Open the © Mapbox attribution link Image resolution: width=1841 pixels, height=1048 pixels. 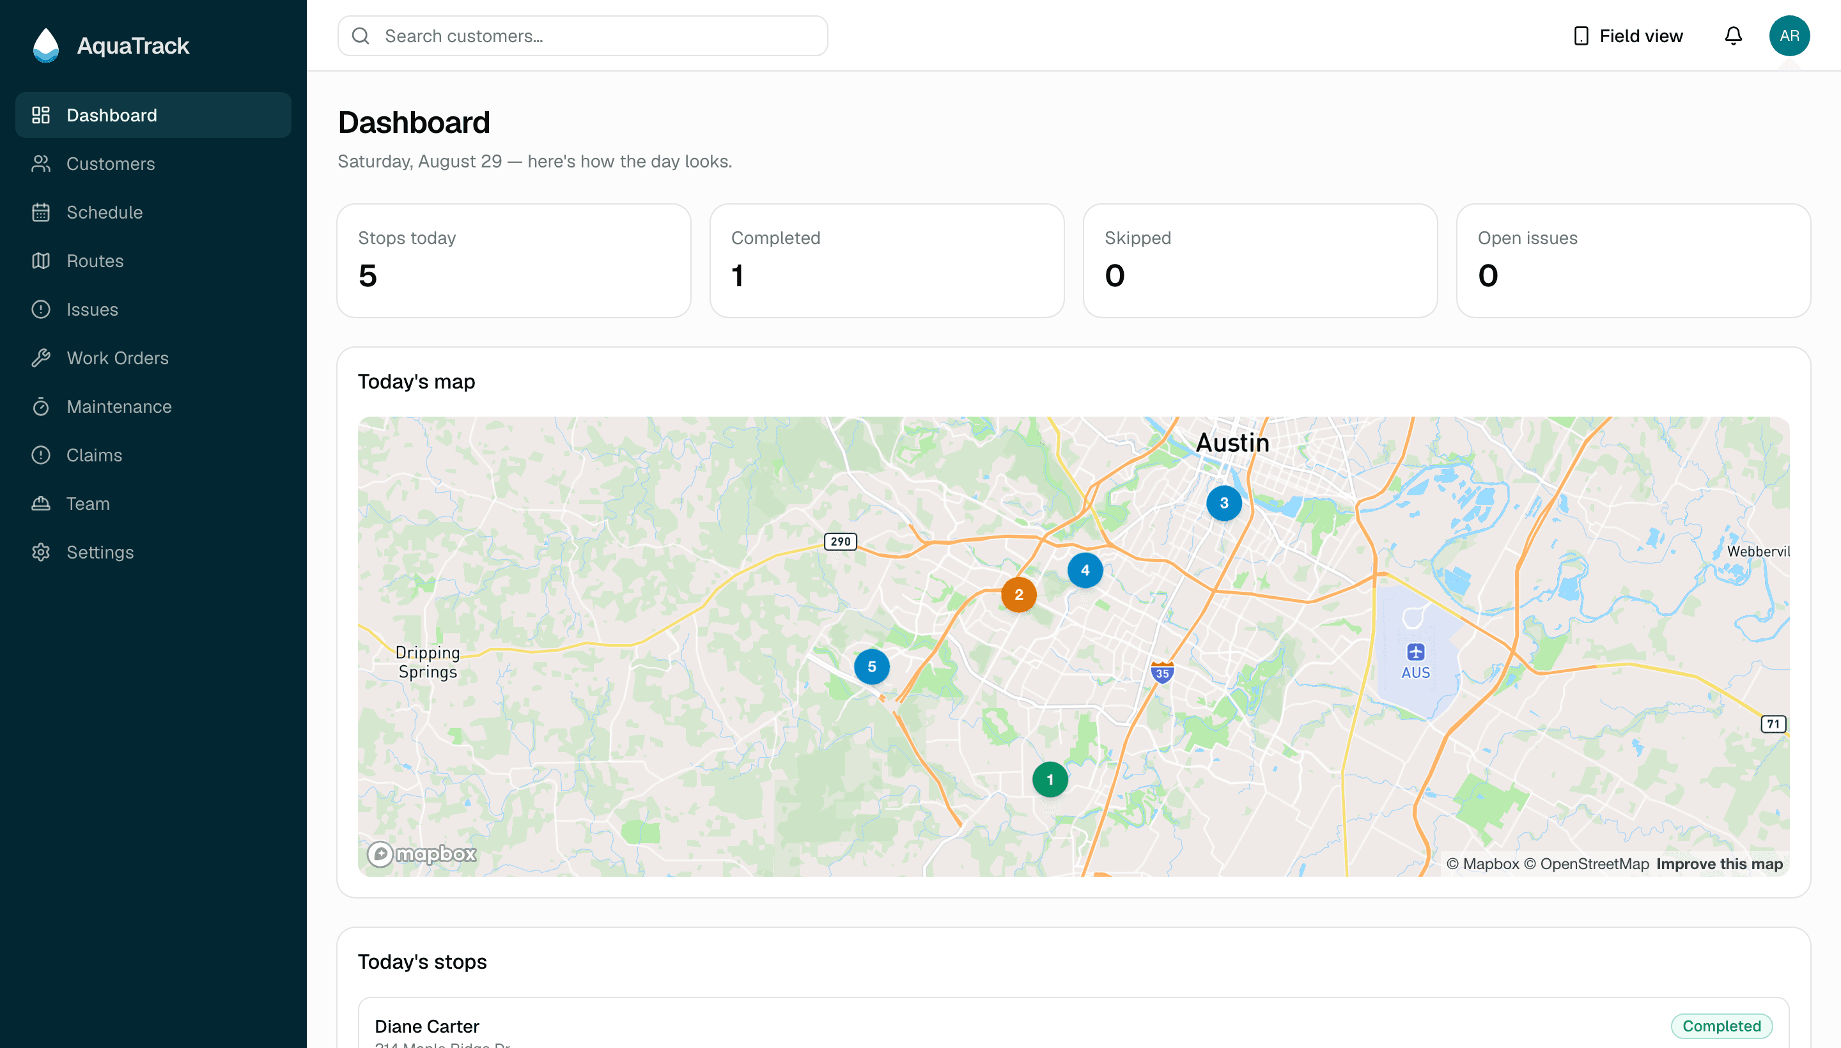(x=1482, y=864)
